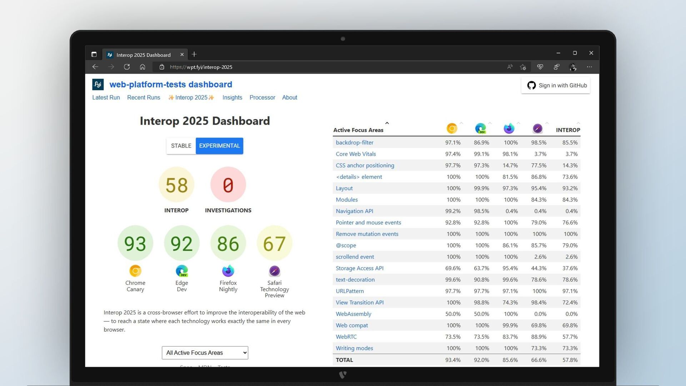Sort by Edge Dev column header icon
This screenshot has width=686, height=386.
pyautogui.click(x=481, y=128)
